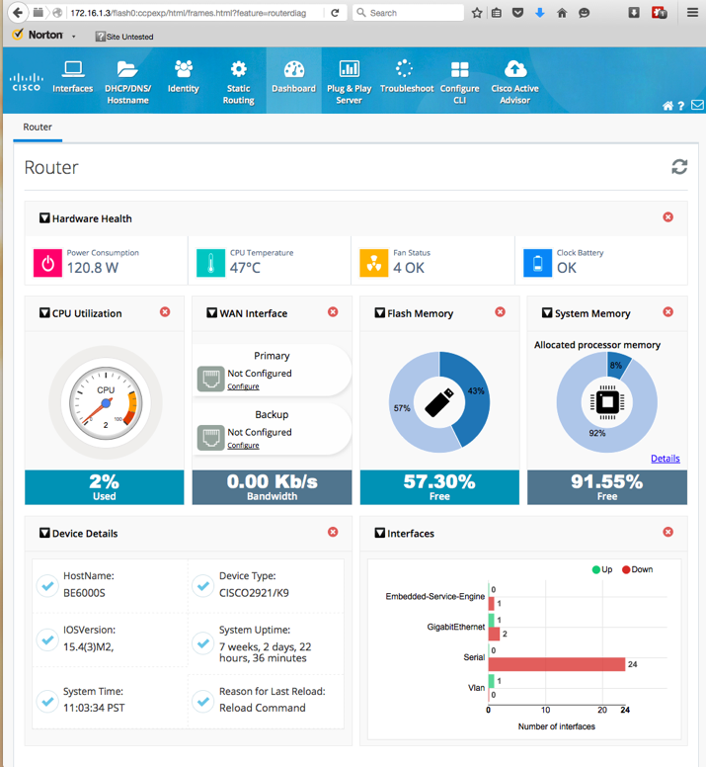Click the 2% Used banner
The height and width of the screenshot is (767, 706).
(104, 487)
